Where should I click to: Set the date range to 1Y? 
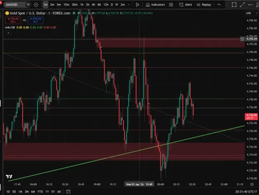[x=47, y=192]
